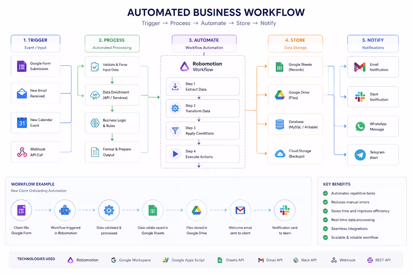This screenshot has height=274, width=412.
Task: Select the Slack API icon in footer
Action: point(296,260)
